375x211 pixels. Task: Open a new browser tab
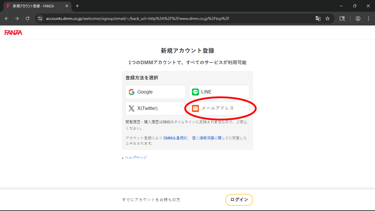77,6
